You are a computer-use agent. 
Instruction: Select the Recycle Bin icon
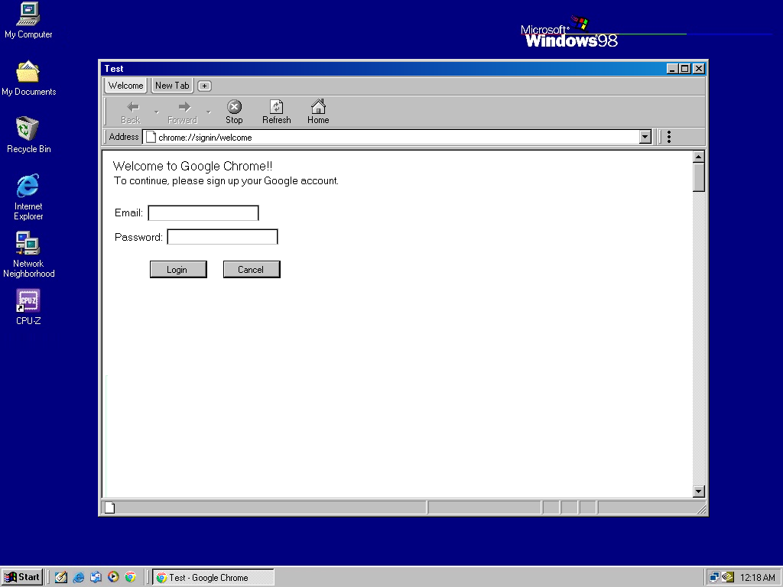[x=27, y=128]
